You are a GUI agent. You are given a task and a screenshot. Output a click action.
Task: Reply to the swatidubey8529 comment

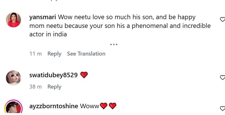point(54,87)
